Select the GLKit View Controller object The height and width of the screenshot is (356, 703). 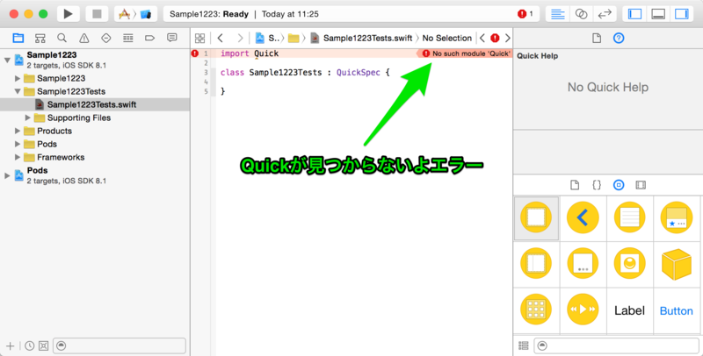629,263
